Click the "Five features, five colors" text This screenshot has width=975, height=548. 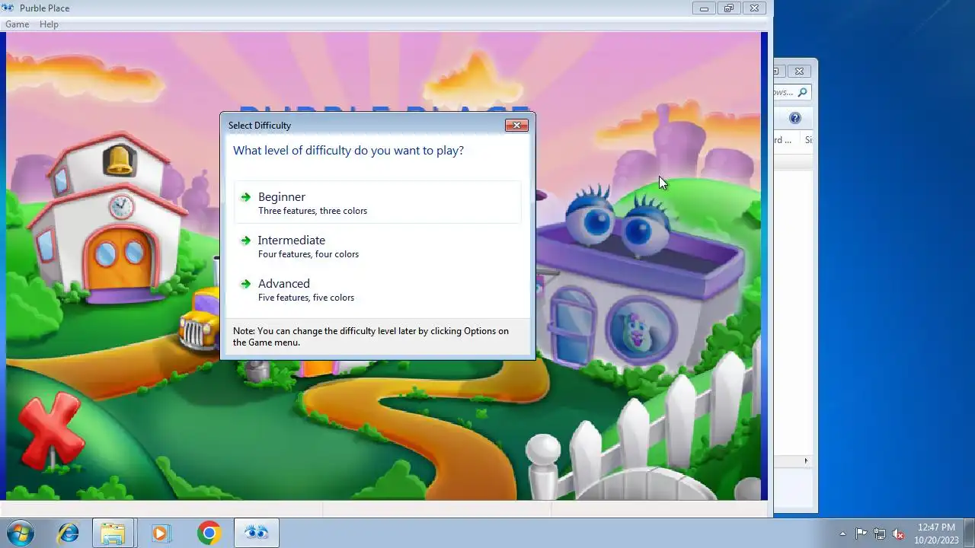tap(306, 298)
